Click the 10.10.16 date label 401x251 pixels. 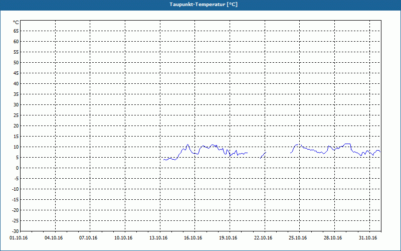(123, 238)
